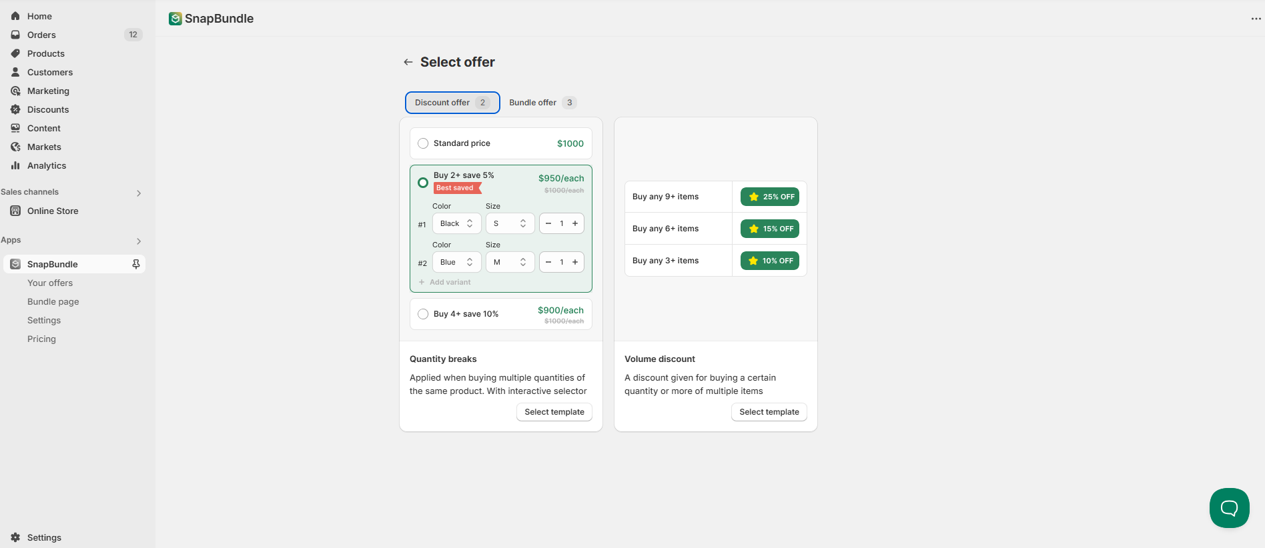Increase quantity with plus on variant #1
1265x548 pixels.
[x=575, y=223]
